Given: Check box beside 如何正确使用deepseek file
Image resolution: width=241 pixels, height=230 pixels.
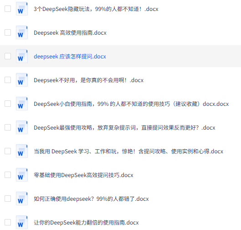Looking at the screenshot, I should coord(8,199).
